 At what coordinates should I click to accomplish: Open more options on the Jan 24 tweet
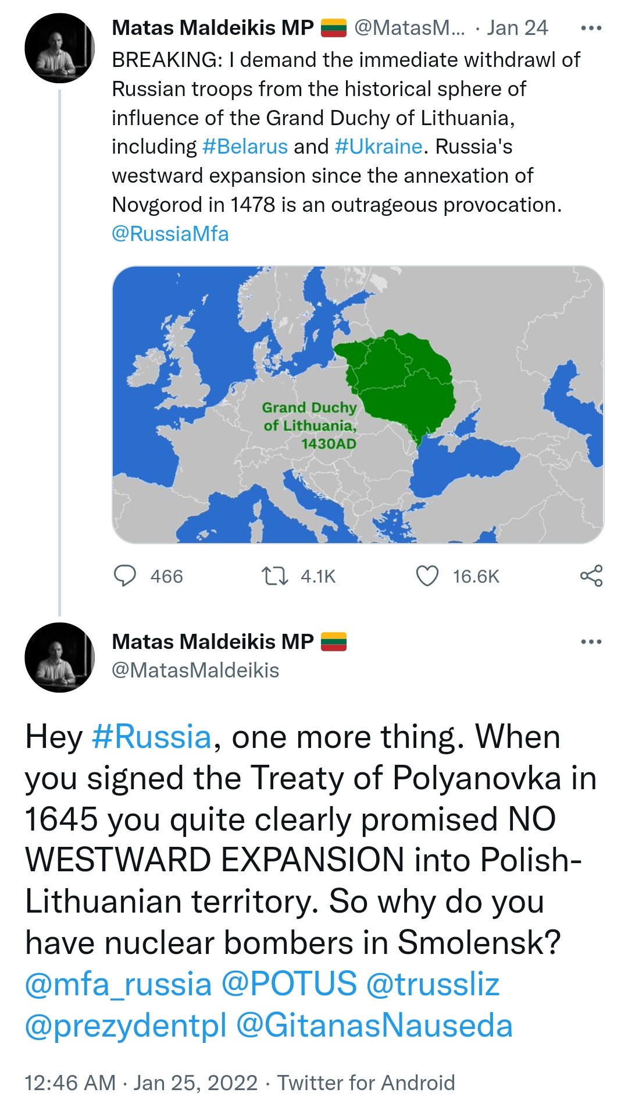[591, 27]
